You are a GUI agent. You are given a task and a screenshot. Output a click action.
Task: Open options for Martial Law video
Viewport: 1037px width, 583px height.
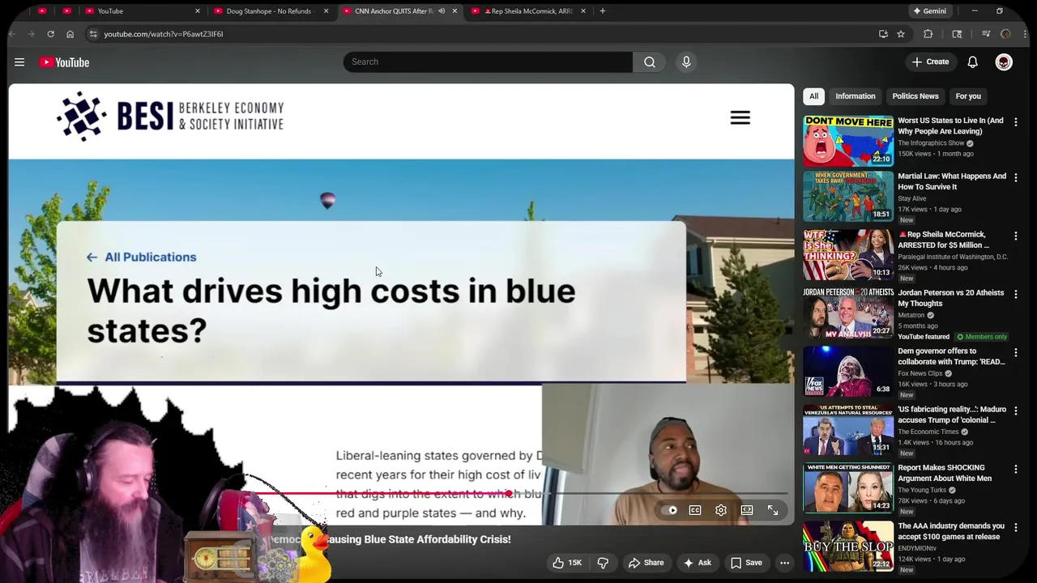coord(1016,177)
